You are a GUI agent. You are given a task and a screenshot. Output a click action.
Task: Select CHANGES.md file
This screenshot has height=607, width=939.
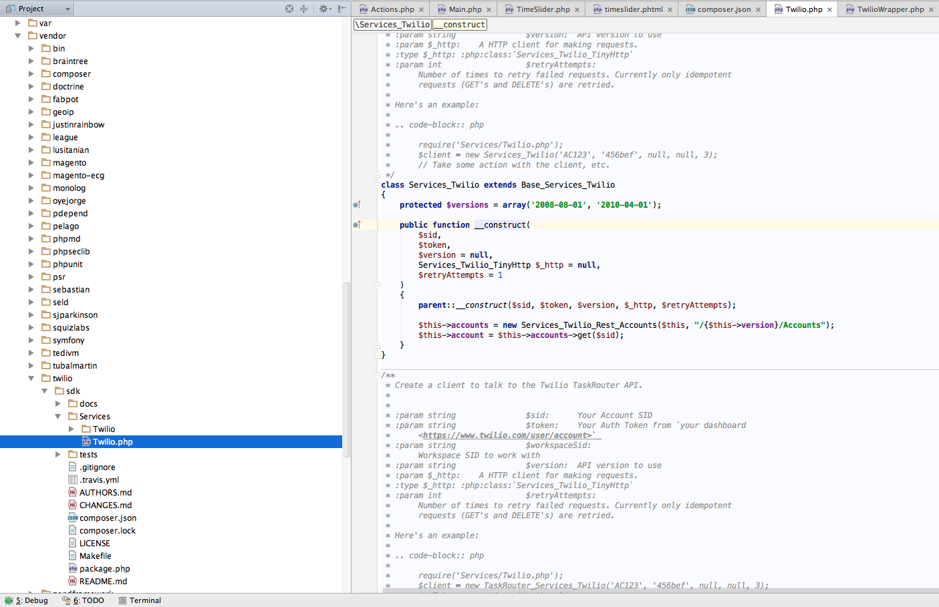pyautogui.click(x=105, y=505)
